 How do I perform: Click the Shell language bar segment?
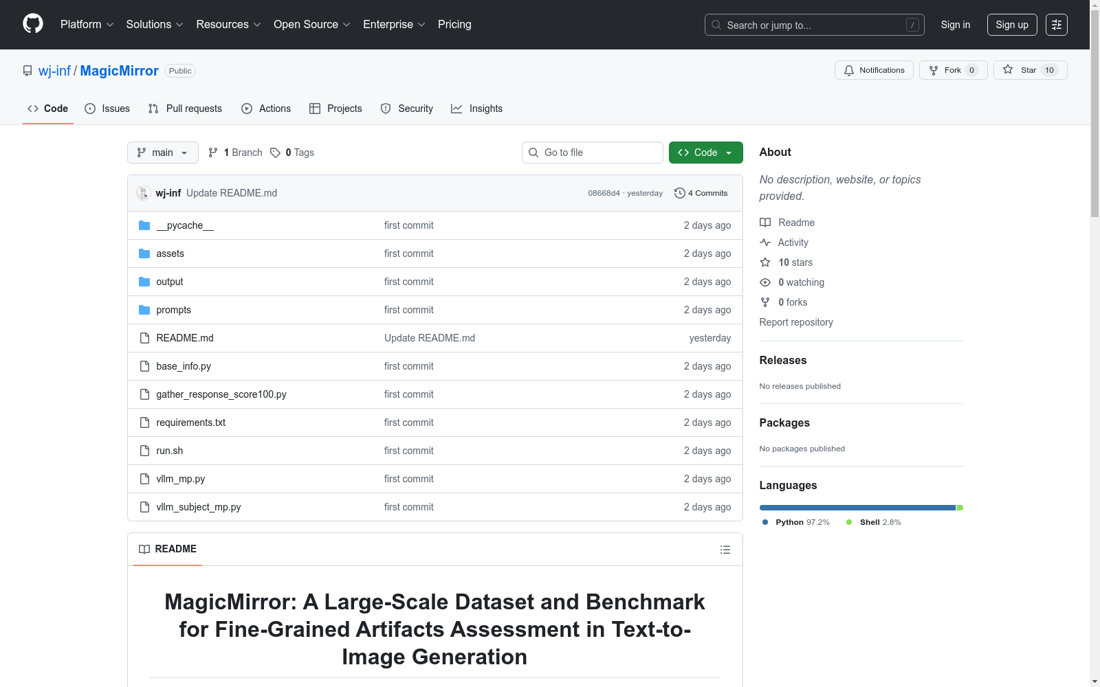960,508
